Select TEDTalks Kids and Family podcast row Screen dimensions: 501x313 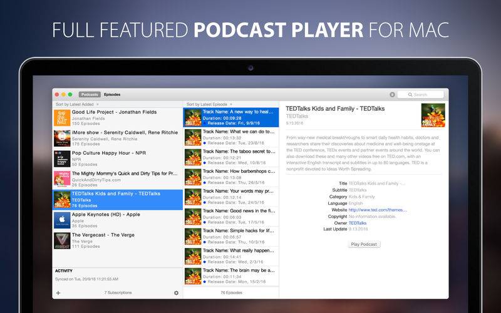coord(118,200)
